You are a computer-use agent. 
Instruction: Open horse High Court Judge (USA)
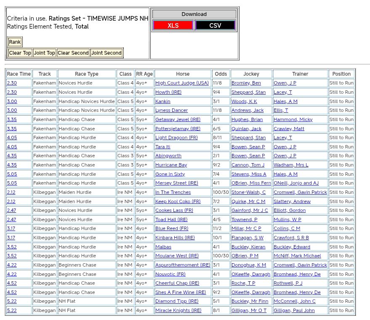pos(182,83)
